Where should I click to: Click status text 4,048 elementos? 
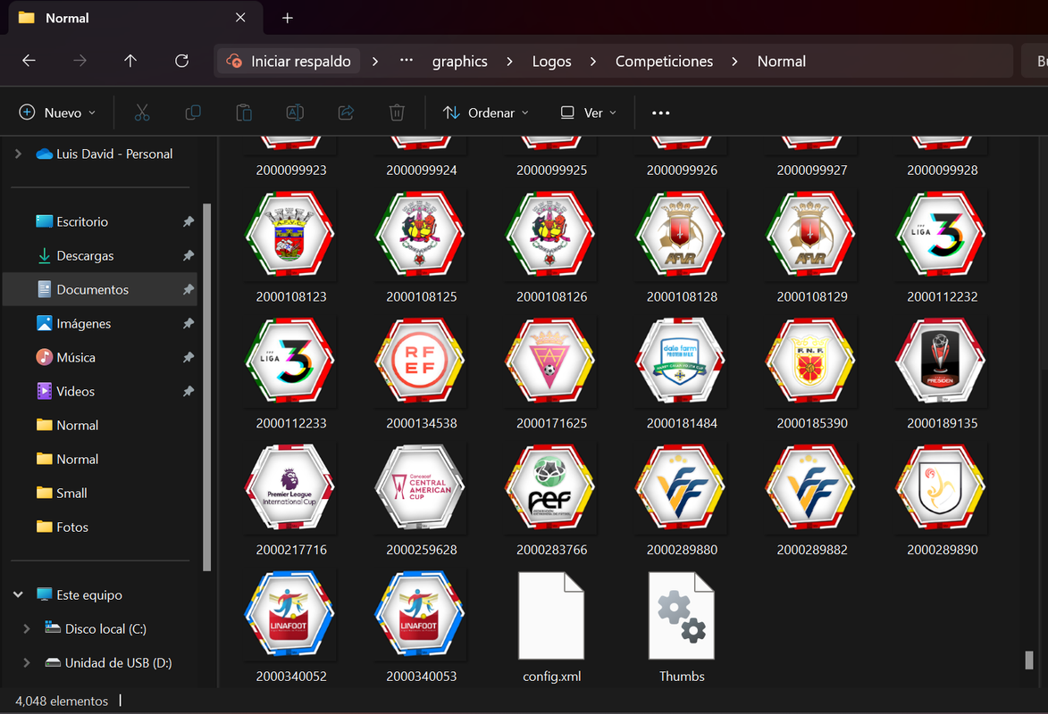coord(62,701)
